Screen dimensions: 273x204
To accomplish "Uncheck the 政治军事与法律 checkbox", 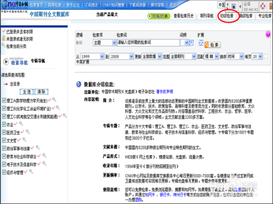I will [4, 148].
